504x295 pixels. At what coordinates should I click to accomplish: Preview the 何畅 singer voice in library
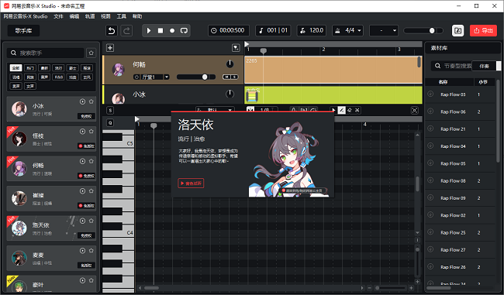[x=83, y=161]
